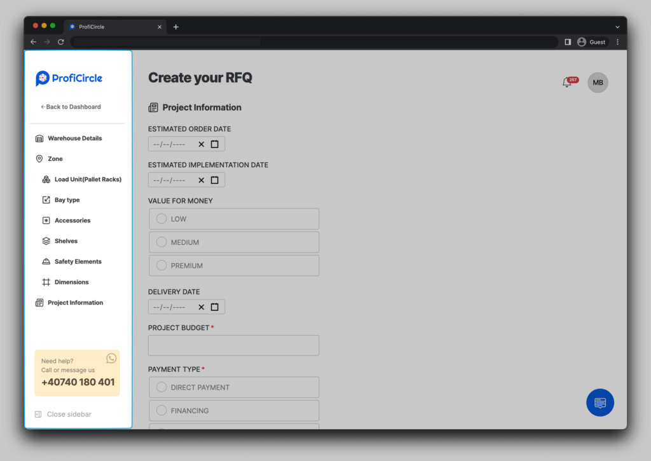Click the Shelves layers icon
Viewport: 651px width, 461px height.
click(46, 241)
